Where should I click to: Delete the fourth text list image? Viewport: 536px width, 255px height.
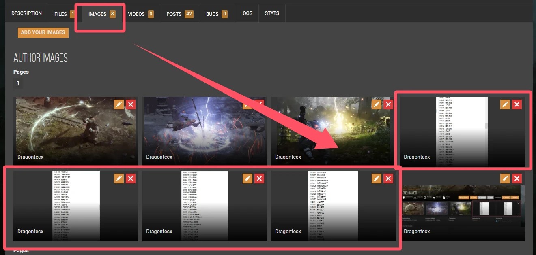[517, 104]
